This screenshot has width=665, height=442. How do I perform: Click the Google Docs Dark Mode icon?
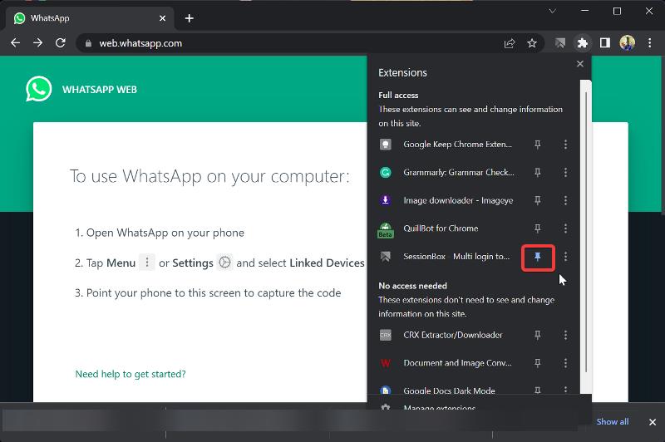pyautogui.click(x=385, y=390)
